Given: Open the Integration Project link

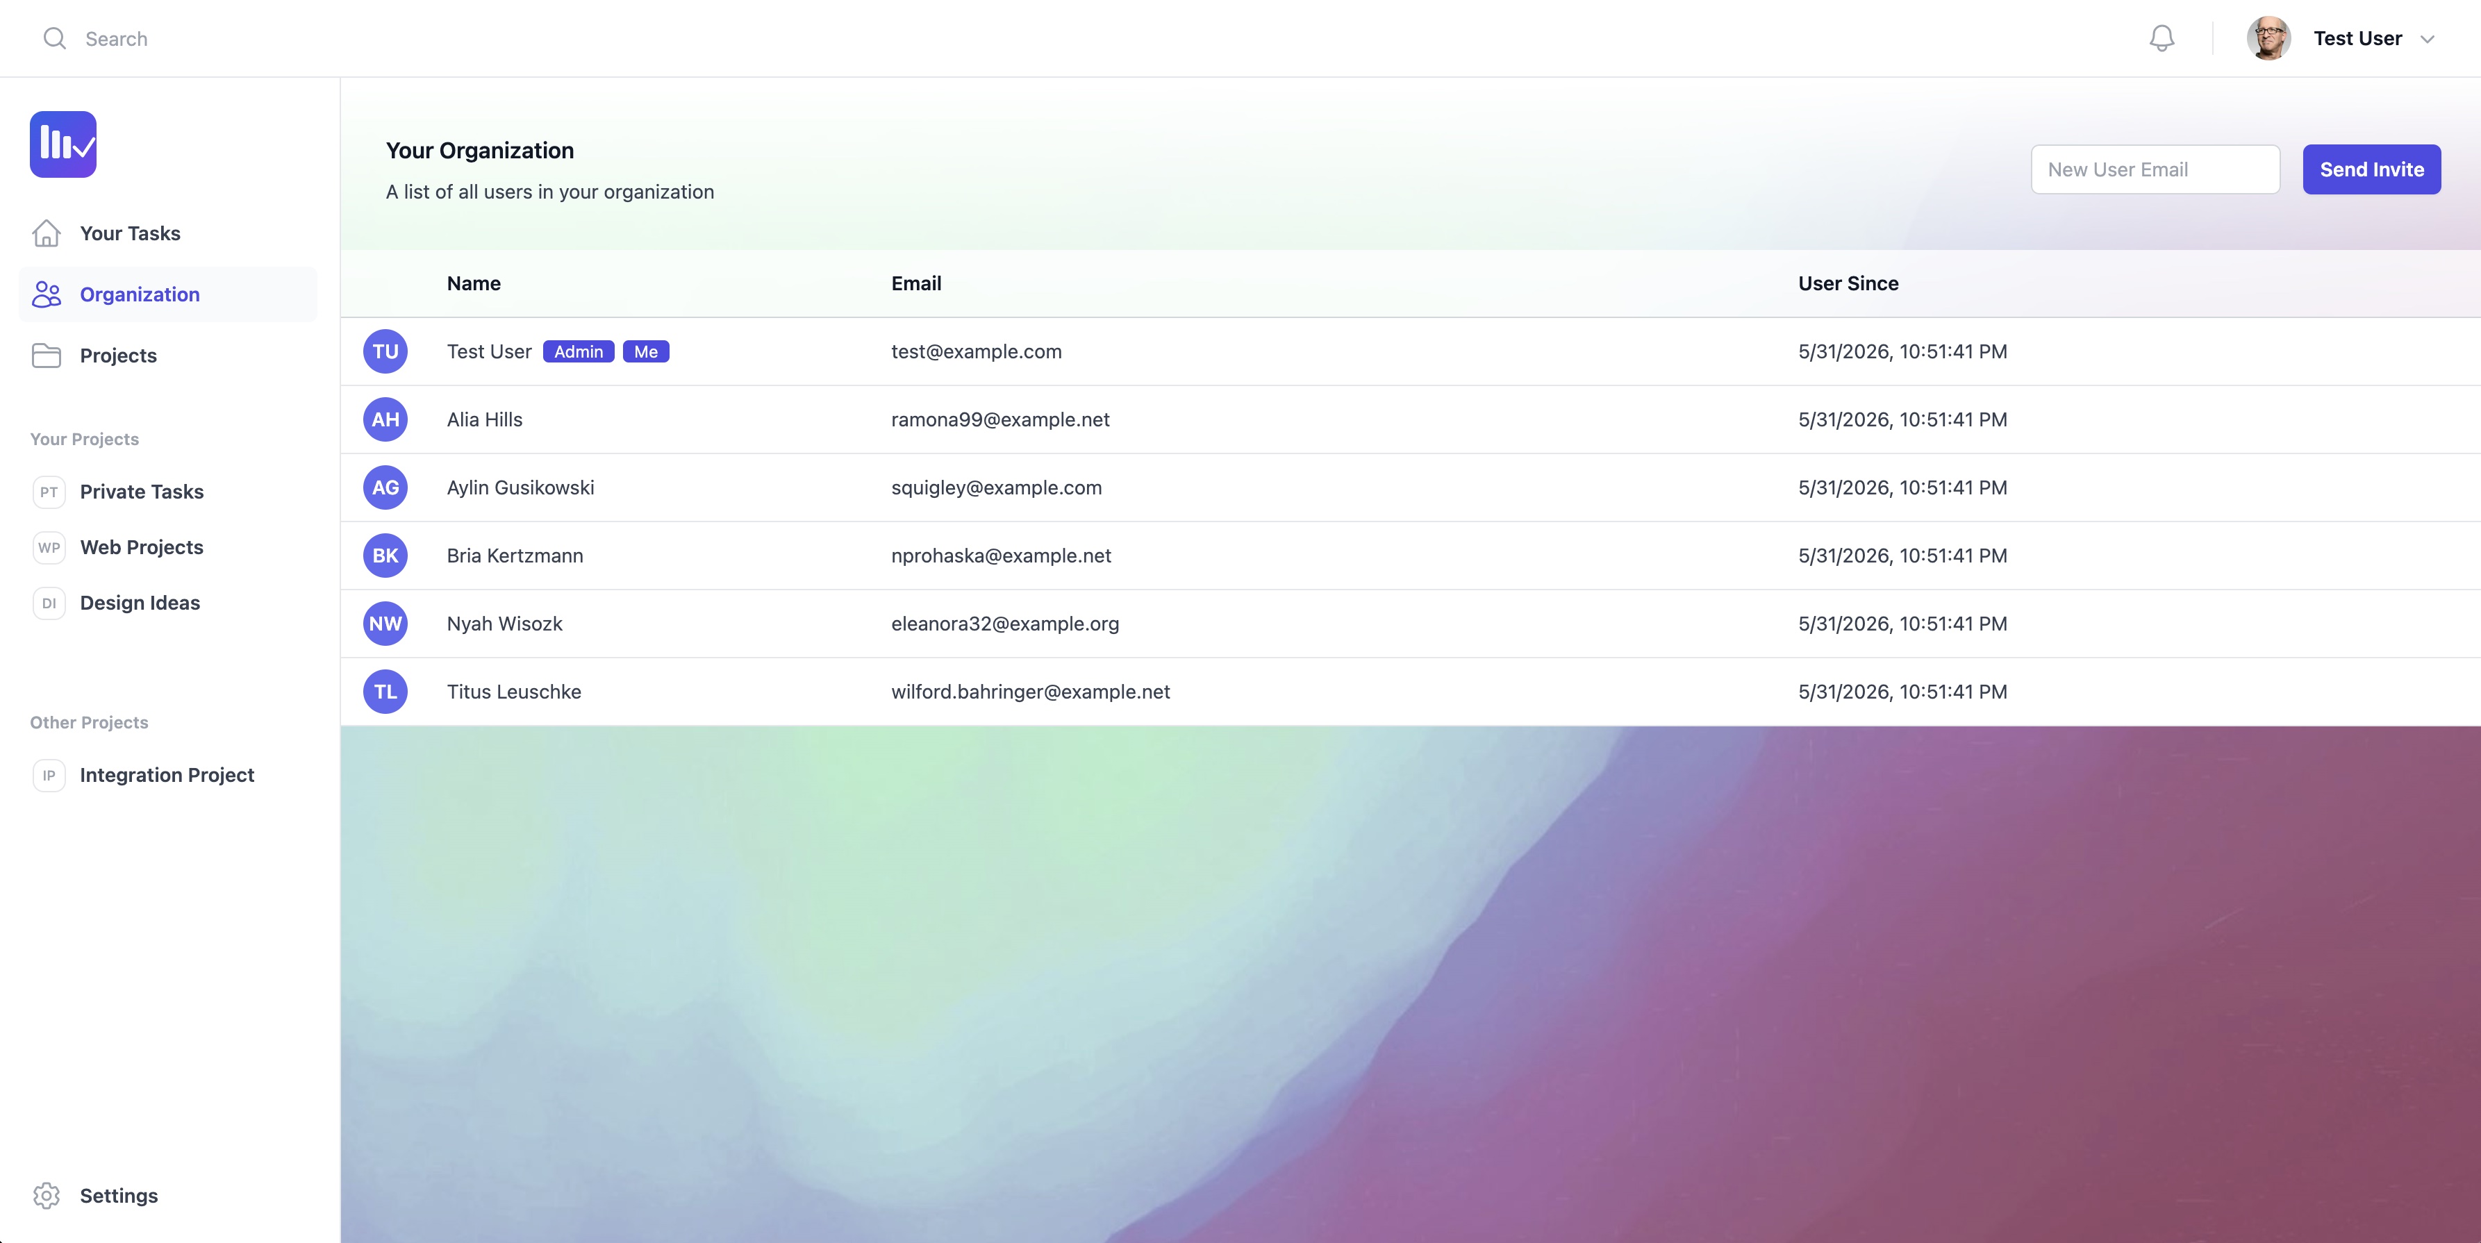Looking at the screenshot, I should click(167, 775).
